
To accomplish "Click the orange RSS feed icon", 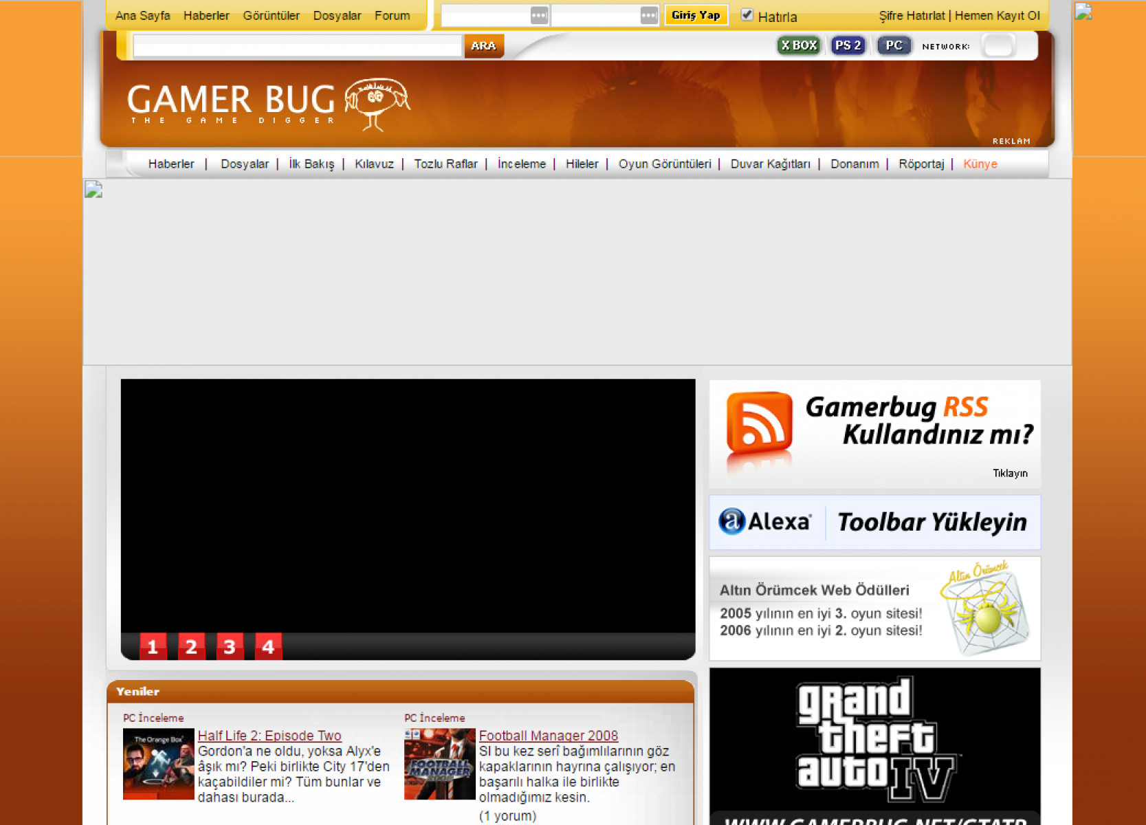I will (x=759, y=423).
